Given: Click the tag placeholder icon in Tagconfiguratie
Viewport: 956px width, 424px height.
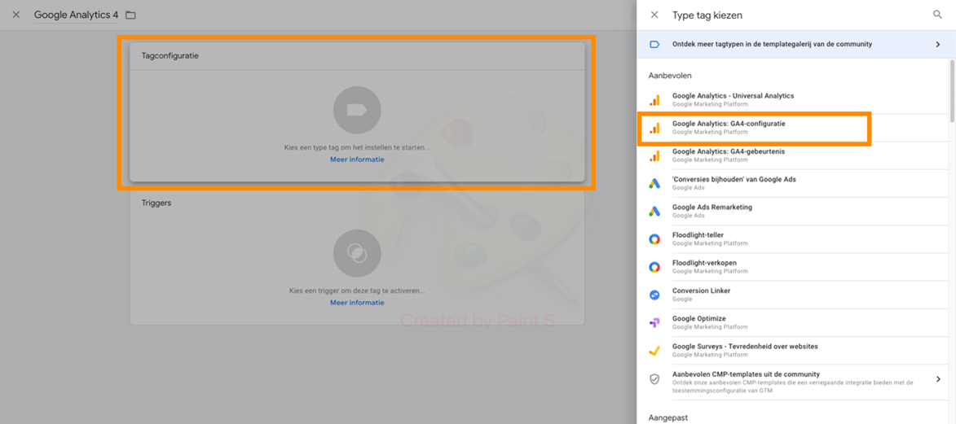Looking at the screenshot, I should 357,110.
